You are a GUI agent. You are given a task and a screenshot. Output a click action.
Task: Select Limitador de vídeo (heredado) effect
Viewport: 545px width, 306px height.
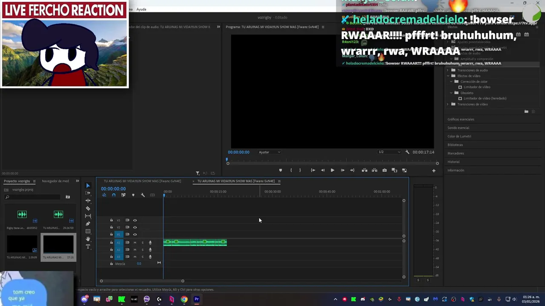pyautogui.click(x=485, y=98)
